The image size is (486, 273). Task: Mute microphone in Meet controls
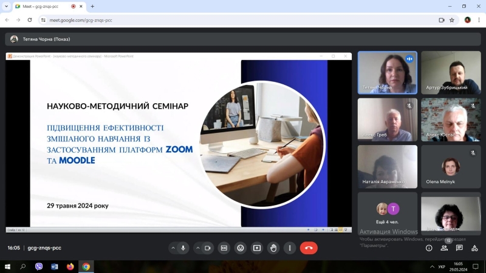point(183,248)
